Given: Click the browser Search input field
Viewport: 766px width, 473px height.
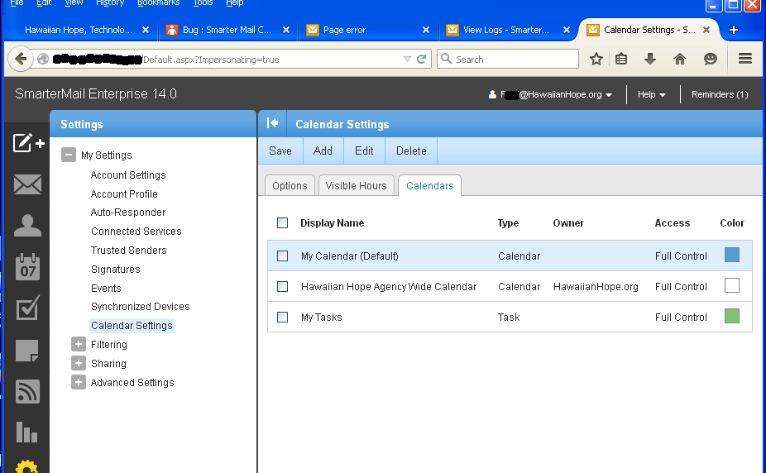Looking at the screenshot, I should (508, 59).
